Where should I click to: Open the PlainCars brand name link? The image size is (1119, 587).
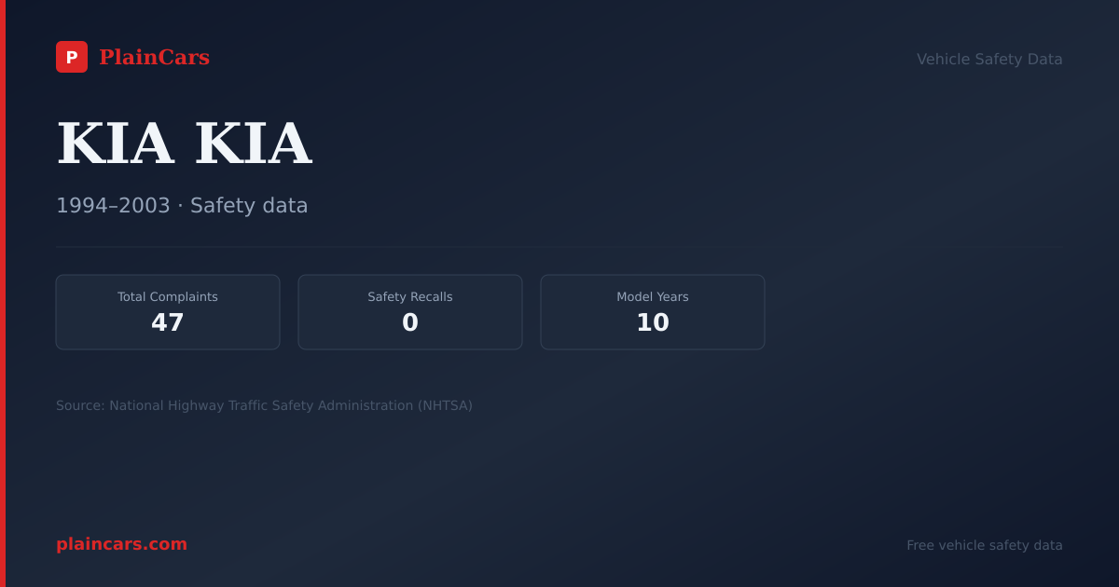pyautogui.click(x=154, y=58)
